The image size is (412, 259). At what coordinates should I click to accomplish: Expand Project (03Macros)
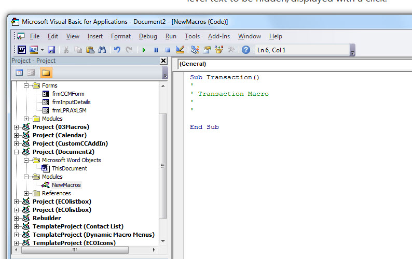click(x=16, y=127)
